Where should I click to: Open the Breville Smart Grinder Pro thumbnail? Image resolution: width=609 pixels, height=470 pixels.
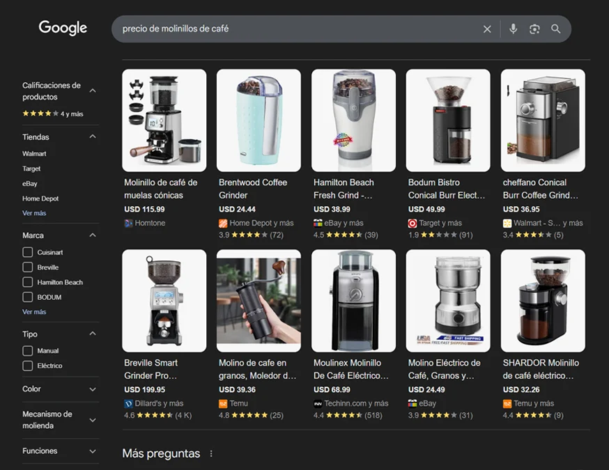pos(164,301)
